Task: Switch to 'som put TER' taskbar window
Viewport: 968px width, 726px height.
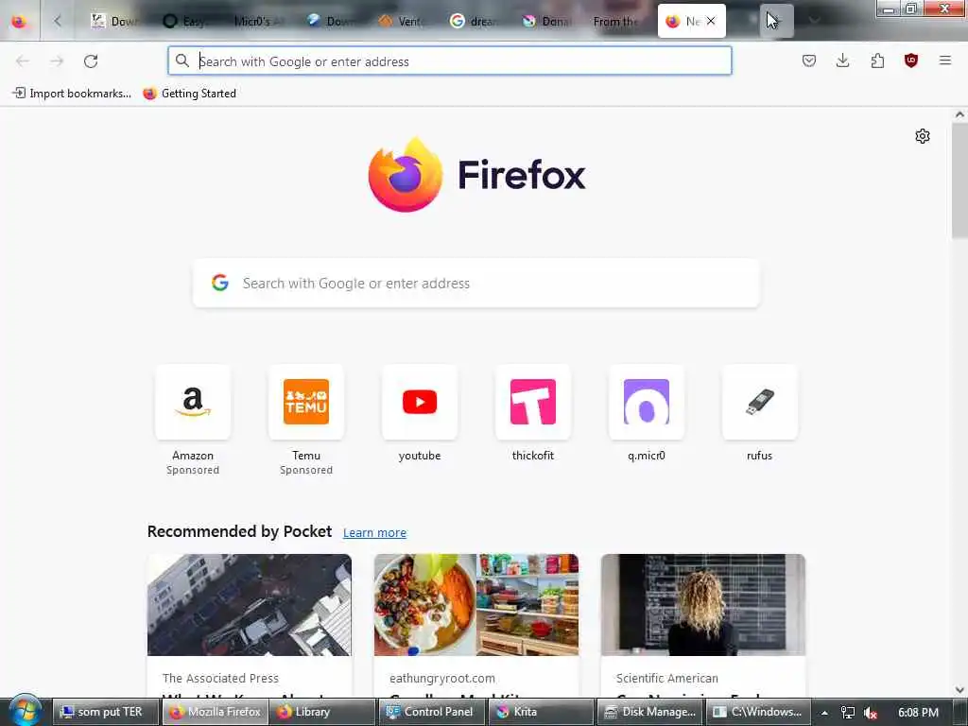Action: pyautogui.click(x=106, y=712)
